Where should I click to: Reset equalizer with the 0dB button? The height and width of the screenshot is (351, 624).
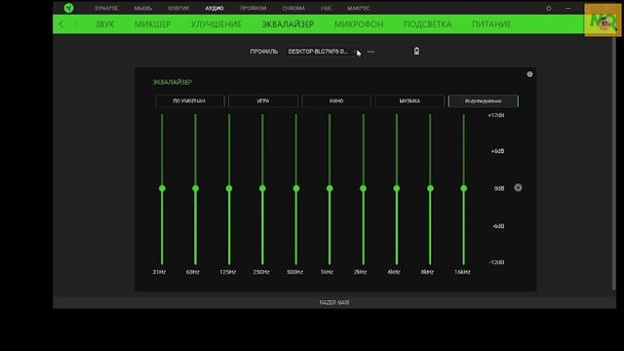point(518,187)
